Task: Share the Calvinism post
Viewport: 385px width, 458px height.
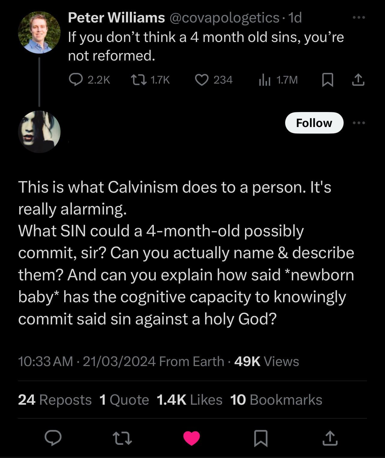Action: coord(330,438)
